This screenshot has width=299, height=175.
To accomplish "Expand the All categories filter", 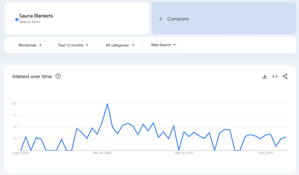I will tap(120, 45).
